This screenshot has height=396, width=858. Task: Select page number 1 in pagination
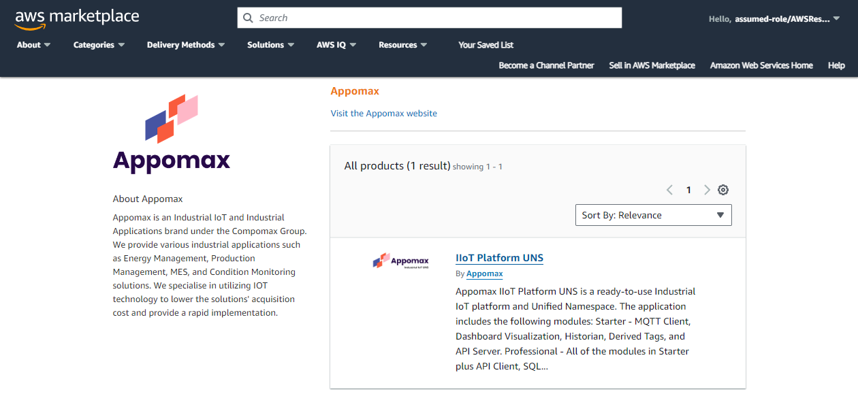coord(688,190)
